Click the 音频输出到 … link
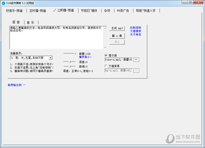This screenshot has height=148, width=205. pyautogui.click(x=17, y=85)
